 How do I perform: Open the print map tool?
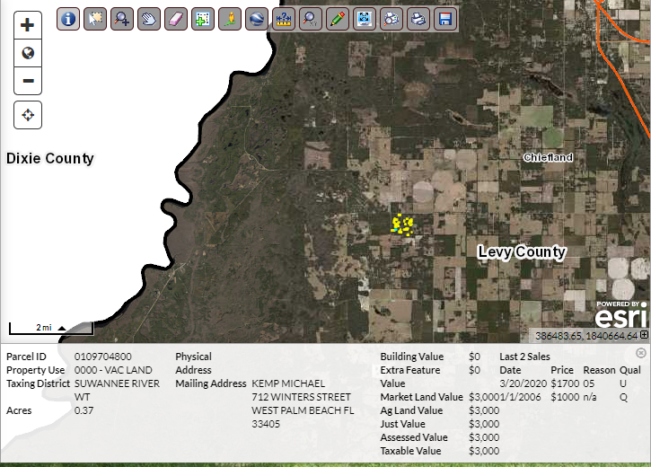418,18
